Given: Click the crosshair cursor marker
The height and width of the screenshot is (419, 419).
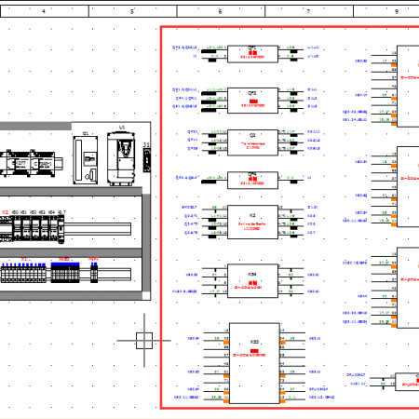Looking at the screenshot, I should [144, 341].
